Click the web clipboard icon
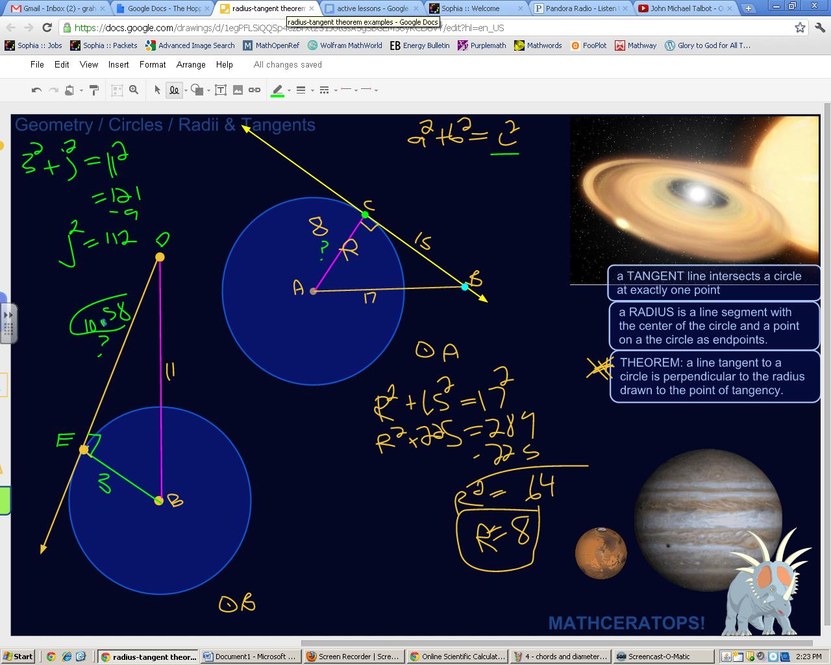 pos(70,90)
